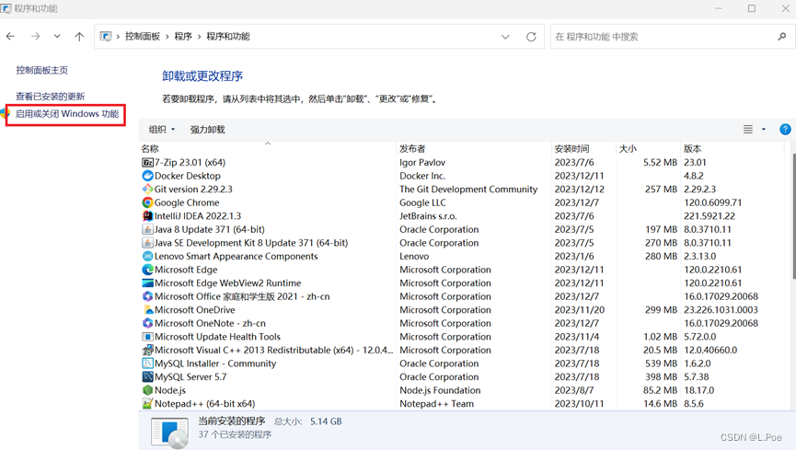Click the 539 MB size cell
The height and width of the screenshot is (450, 796).
point(661,363)
